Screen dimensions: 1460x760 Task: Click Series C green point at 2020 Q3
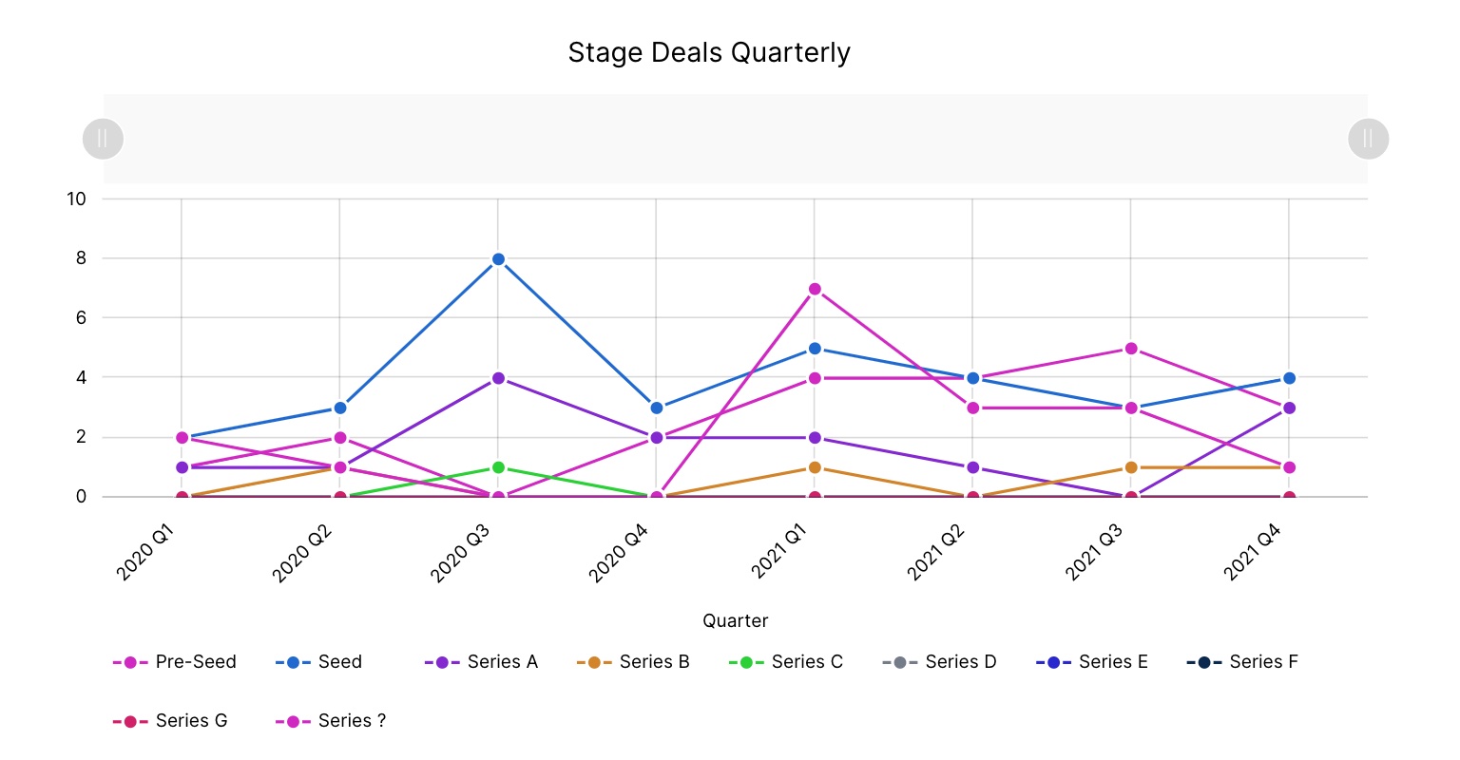point(498,467)
